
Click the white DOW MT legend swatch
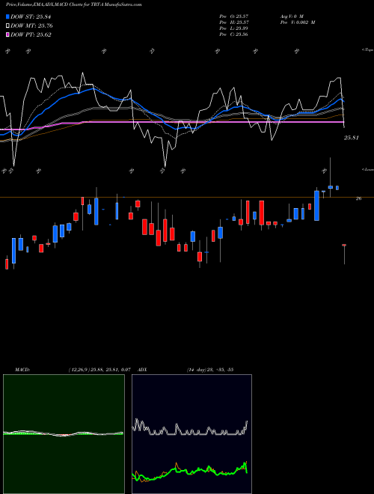(7, 25)
